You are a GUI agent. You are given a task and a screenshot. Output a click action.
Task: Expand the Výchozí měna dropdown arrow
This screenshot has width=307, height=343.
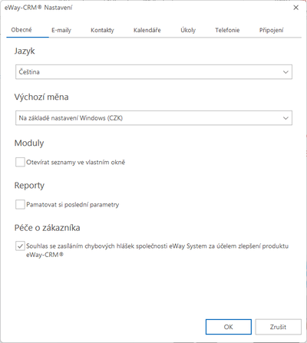tap(286, 118)
